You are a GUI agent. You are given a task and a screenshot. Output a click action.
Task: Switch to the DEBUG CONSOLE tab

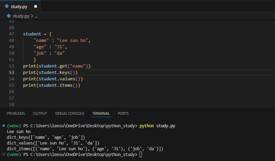point(70,113)
